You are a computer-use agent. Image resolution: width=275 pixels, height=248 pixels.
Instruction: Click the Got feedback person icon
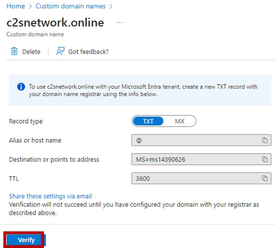point(60,51)
